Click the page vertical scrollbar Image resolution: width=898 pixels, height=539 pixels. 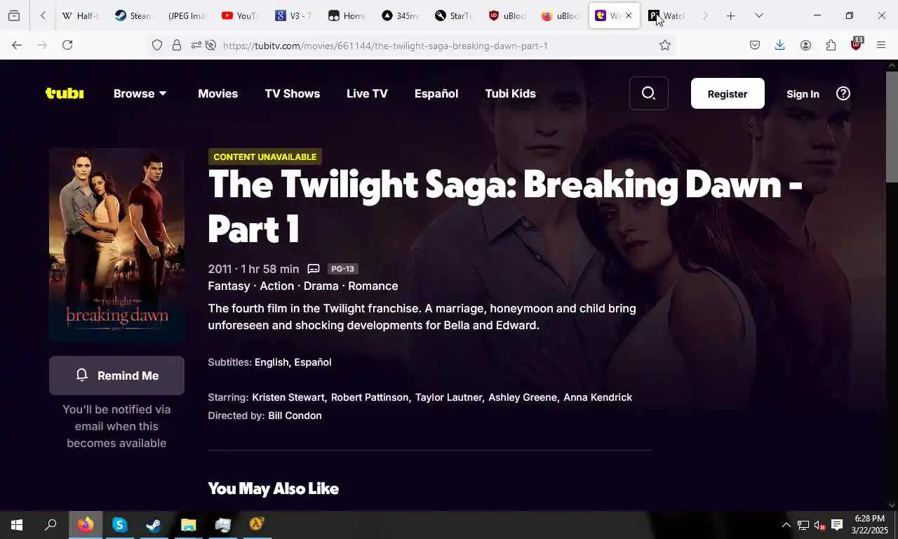892,126
